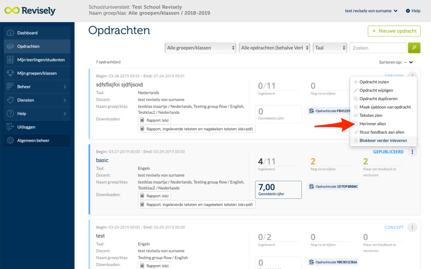Viewport: 431px width, 269px height.
Task: Expand the sidebar Help submenu chevron
Action: [64, 113]
